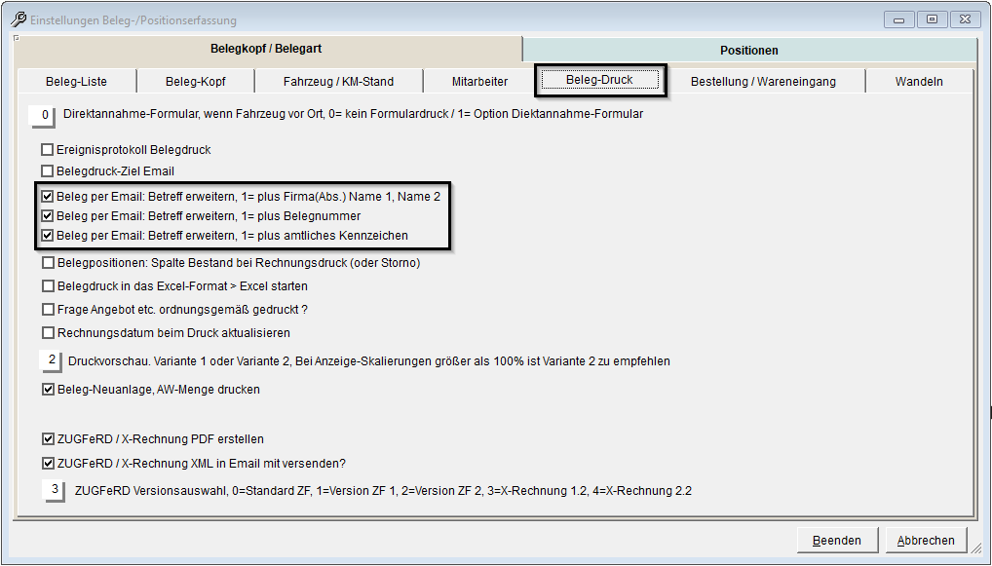992x566 pixels.
Task: Uncheck ZUGFeRD XML in Email mit versenden
Action: [x=48, y=464]
